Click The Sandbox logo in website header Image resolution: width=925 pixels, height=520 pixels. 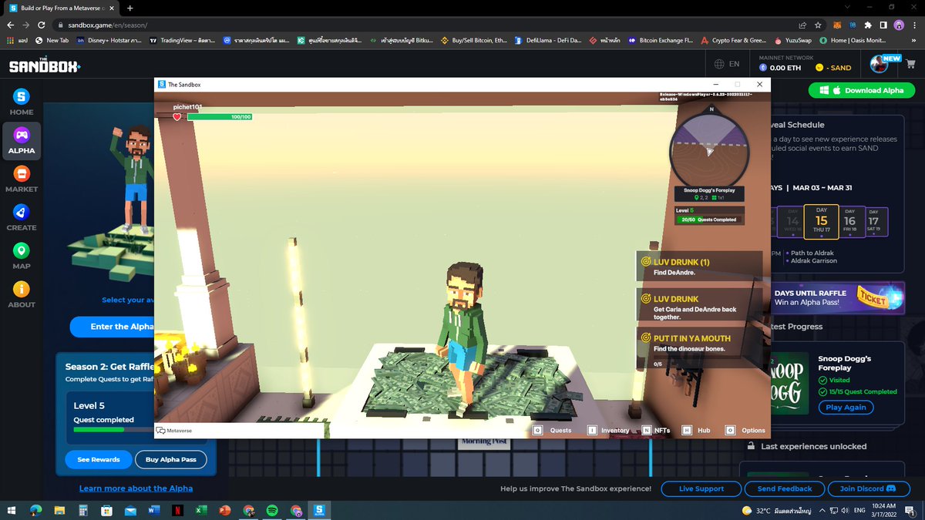(x=44, y=65)
